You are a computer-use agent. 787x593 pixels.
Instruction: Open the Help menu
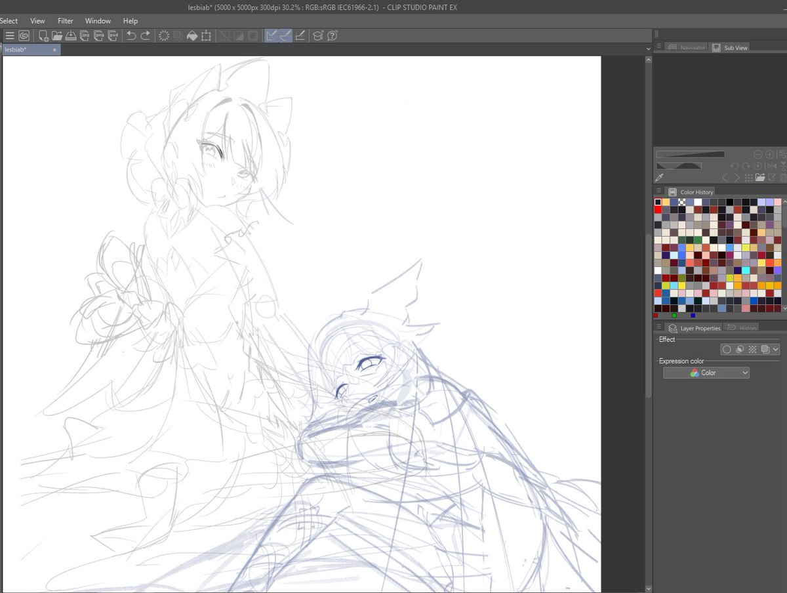coord(131,21)
